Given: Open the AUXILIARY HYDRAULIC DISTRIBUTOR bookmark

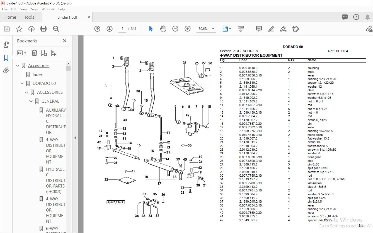Looking at the screenshot, I should (x=56, y=121).
